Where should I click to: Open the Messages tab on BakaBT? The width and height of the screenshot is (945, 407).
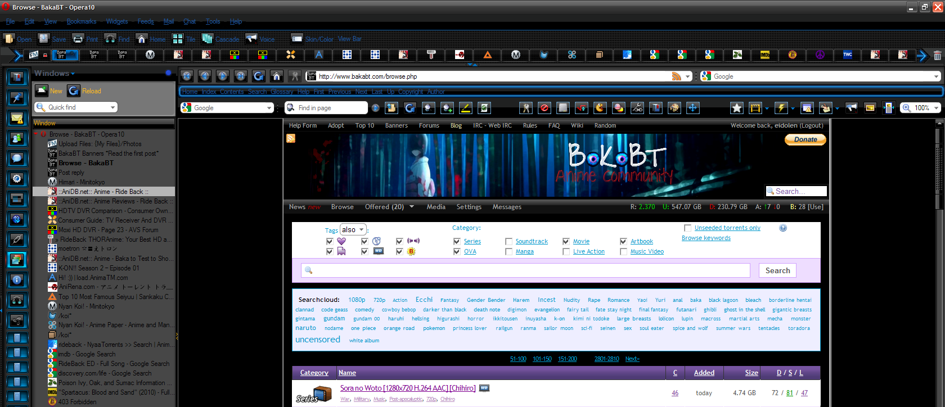507,207
